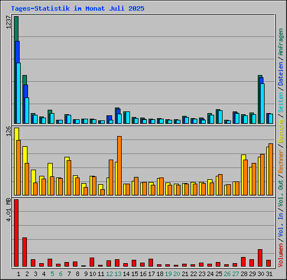
Task: Click weekend day '13' on the x-axis
Action: point(118,274)
